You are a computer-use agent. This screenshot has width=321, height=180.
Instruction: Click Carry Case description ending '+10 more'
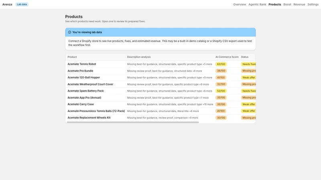coord(170,104)
